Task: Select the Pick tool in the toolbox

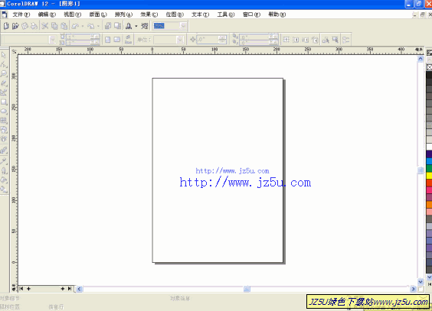Action: tap(4, 55)
